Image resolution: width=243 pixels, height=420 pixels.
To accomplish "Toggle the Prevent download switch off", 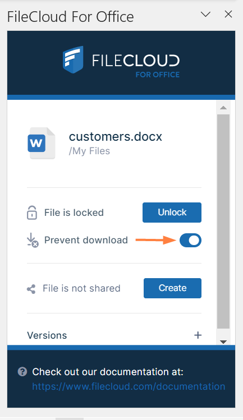I will 190,240.
